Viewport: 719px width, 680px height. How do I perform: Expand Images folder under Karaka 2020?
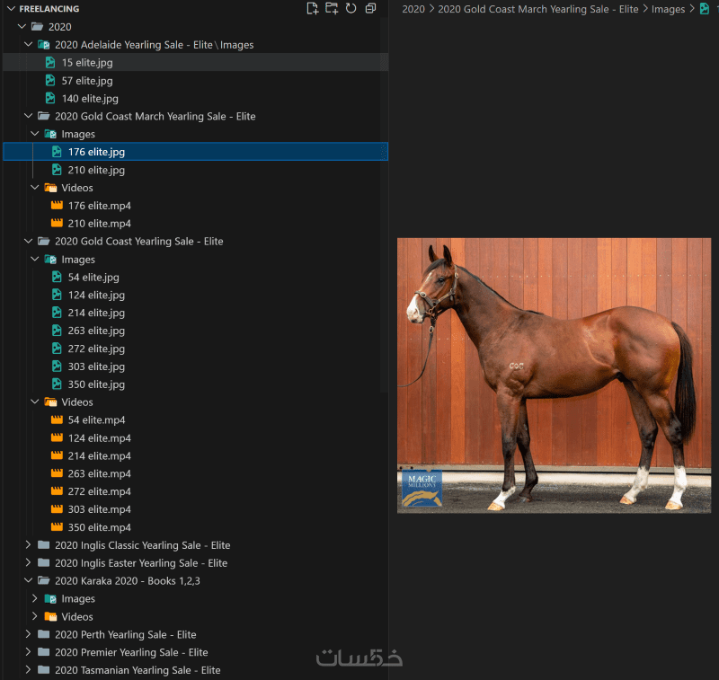click(x=34, y=598)
